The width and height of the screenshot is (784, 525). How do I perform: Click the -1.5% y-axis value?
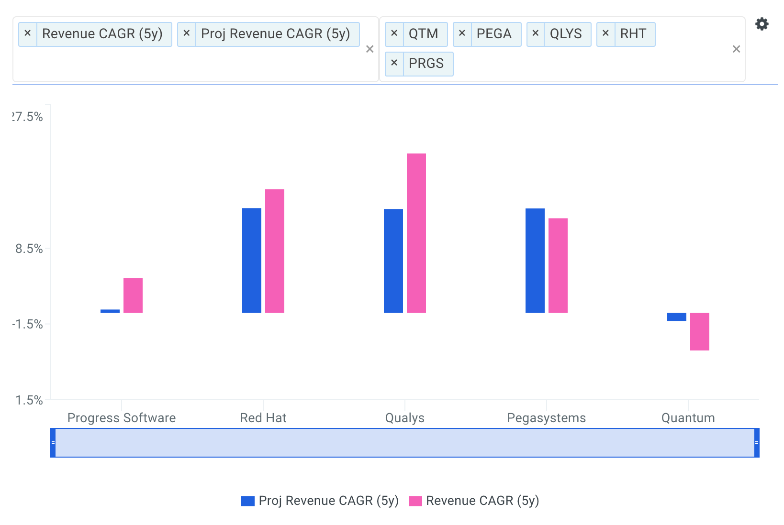pyautogui.click(x=28, y=324)
